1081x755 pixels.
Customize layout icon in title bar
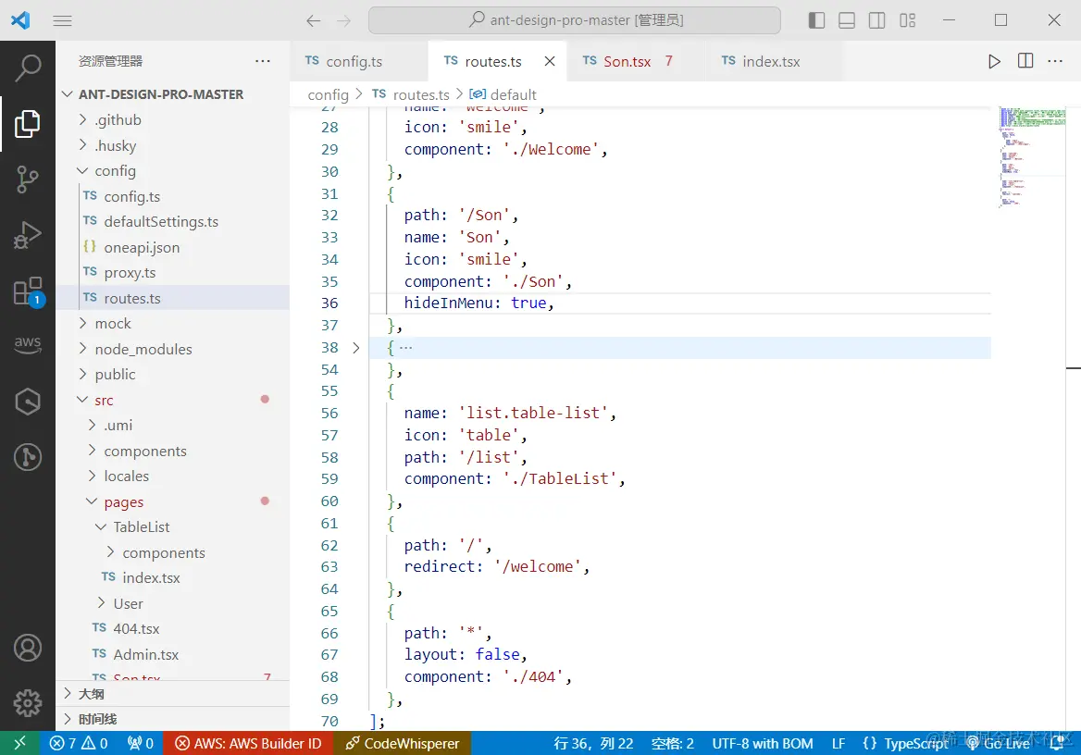(907, 20)
